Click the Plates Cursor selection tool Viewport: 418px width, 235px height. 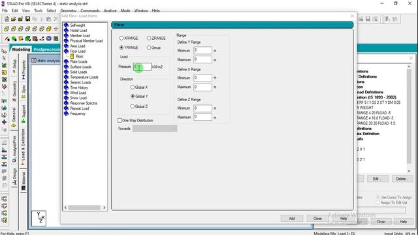(4, 65)
